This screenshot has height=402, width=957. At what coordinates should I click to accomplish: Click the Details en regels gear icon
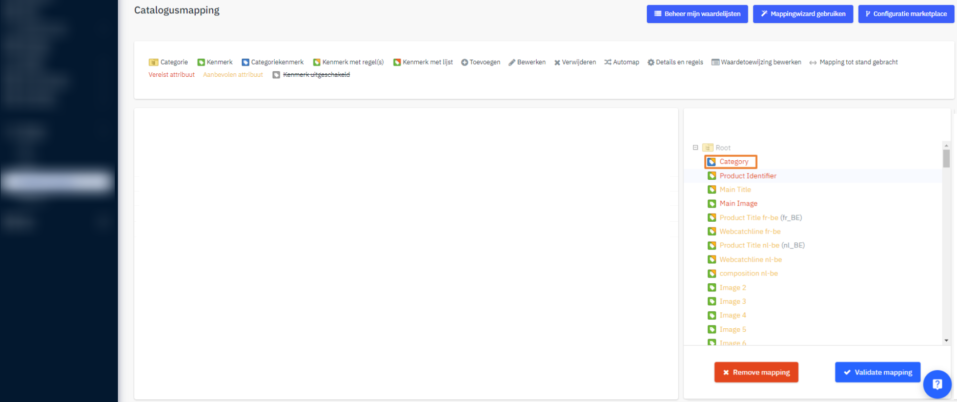[650, 62]
